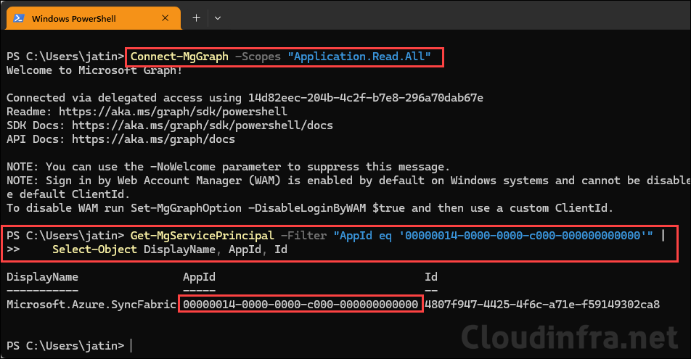691x359 pixels.
Task: Click the -NoWelcome parameter note line
Action: click(228, 167)
